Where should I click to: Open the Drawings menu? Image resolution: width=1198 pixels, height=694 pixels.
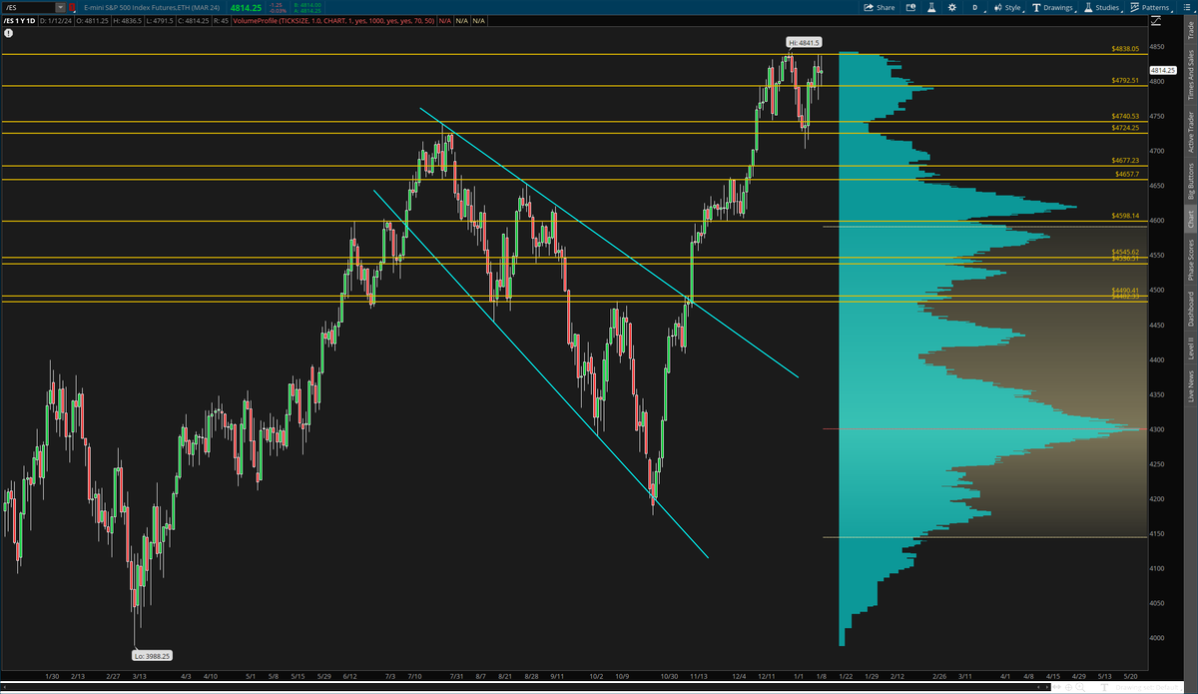(x=1054, y=7)
